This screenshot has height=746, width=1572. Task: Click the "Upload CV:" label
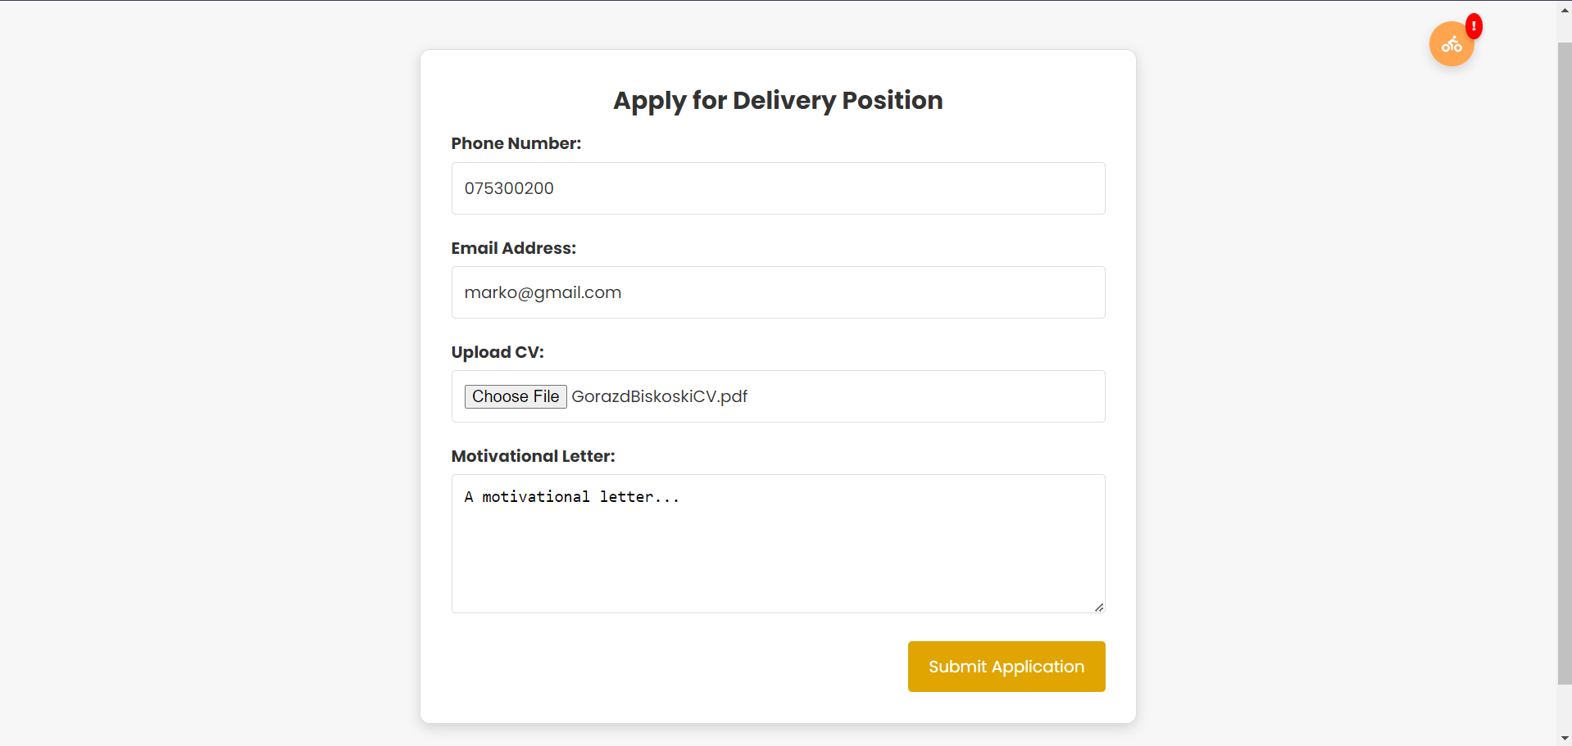[497, 352]
